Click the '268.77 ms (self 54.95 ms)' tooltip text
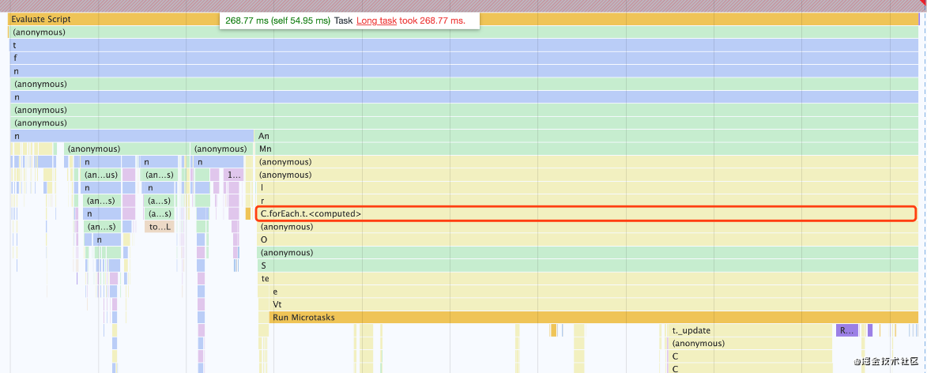This screenshot has height=373, width=927. [x=278, y=21]
